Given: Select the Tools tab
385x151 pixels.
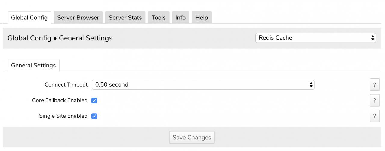Looking at the screenshot, I should [x=159, y=18].
